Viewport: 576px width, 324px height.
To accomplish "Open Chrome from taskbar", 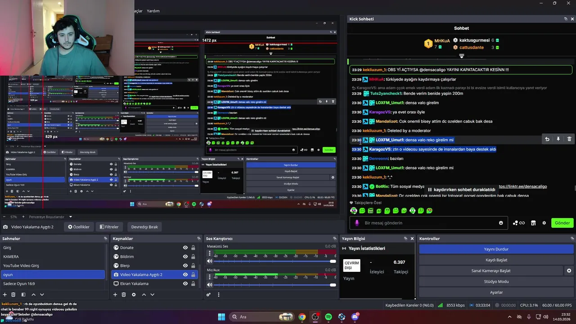I will click(x=302, y=317).
